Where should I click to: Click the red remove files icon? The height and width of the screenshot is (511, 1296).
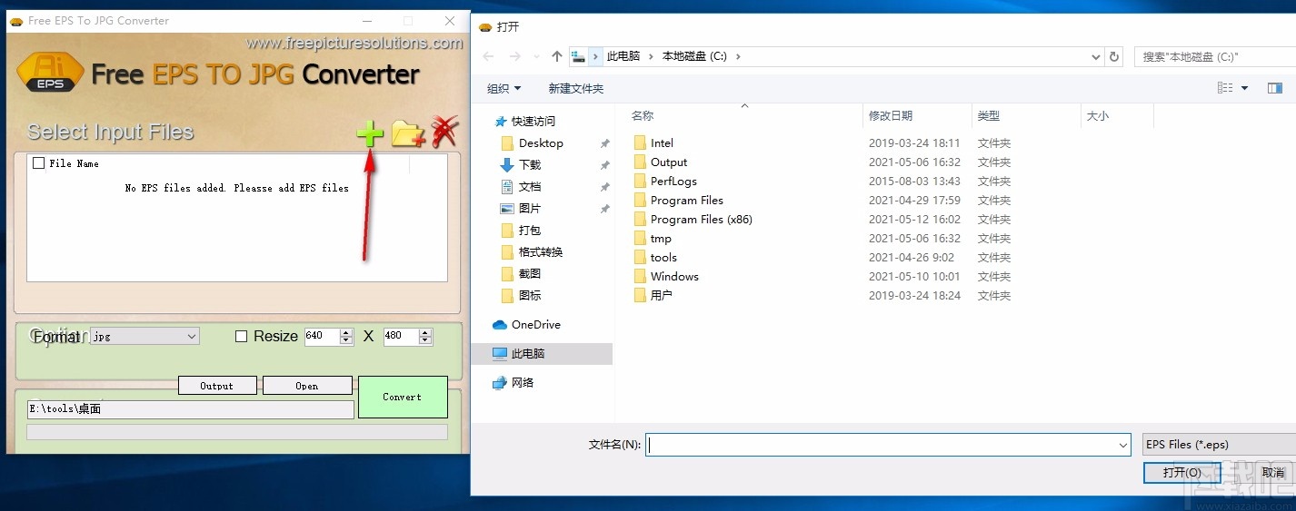click(x=444, y=132)
